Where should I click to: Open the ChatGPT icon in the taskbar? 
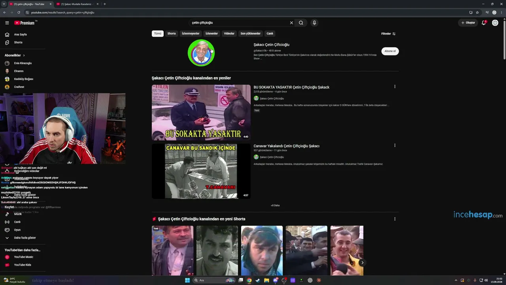(310, 280)
